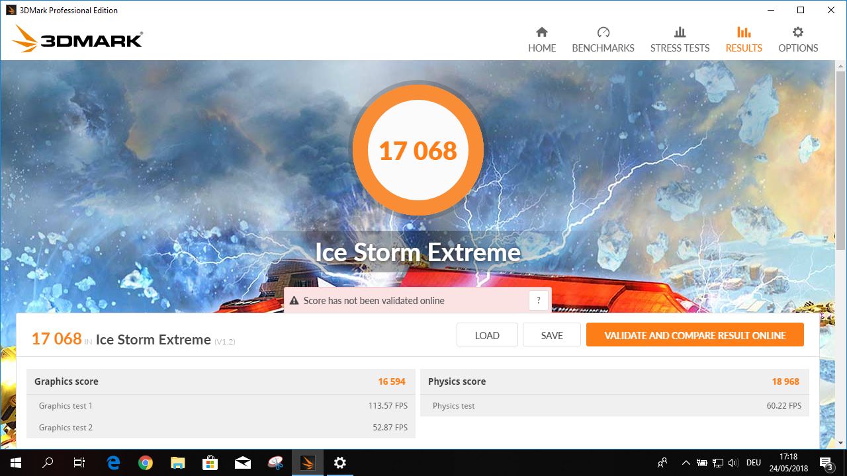Click the 3DMark taskbar icon
The width and height of the screenshot is (847, 476).
coord(308,463)
